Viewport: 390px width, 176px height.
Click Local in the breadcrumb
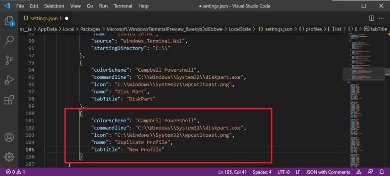point(68,29)
